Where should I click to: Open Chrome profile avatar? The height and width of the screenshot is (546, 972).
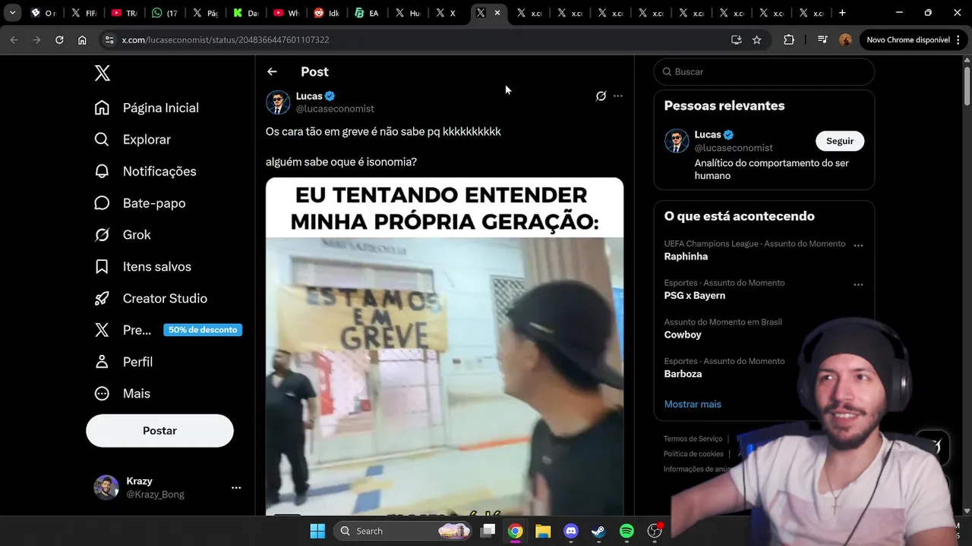tap(845, 39)
